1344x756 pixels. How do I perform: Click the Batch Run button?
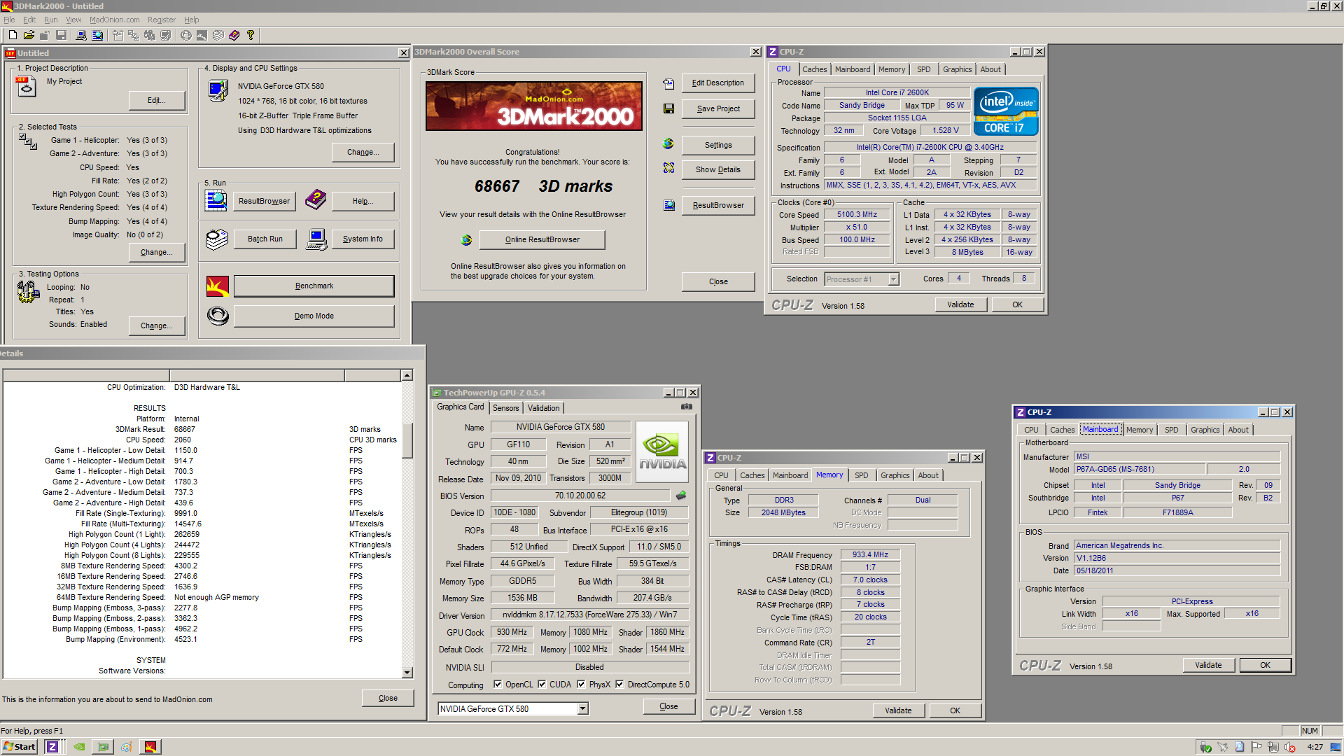click(265, 239)
